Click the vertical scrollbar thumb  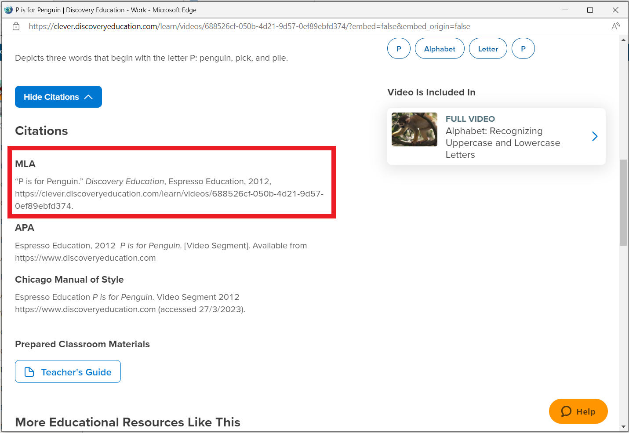click(623, 202)
